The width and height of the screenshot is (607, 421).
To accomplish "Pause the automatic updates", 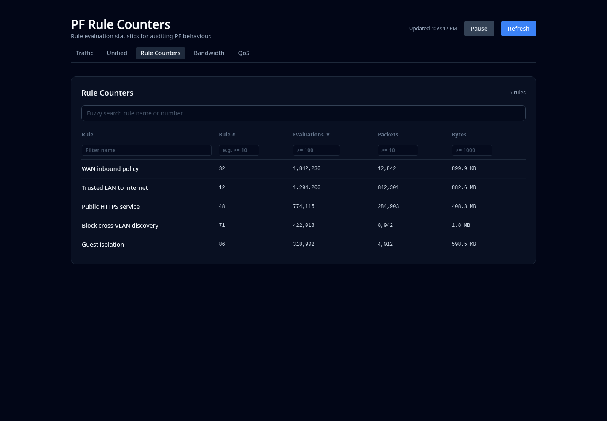I will (479, 29).
